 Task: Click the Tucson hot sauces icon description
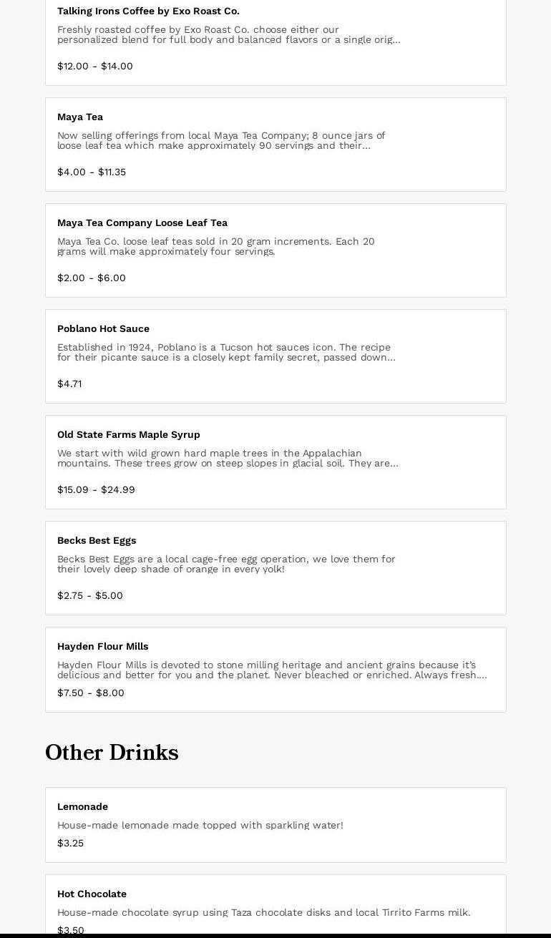pyautogui.click(x=226, y=353)
